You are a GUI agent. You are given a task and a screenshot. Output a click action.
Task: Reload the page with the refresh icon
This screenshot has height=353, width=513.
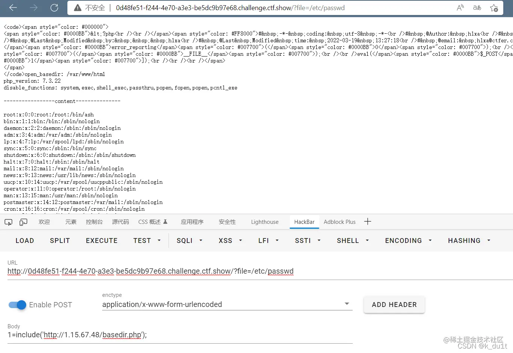point(54,8)
